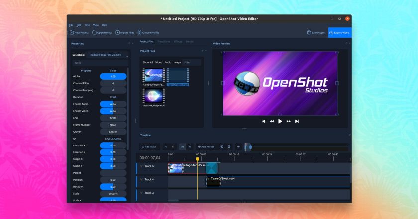Click the Channel Filter value field
This screenshot has height=219, width=418.
pos(113,83)
